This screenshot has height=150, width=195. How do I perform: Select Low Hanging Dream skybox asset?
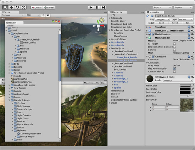tap(30, 133)
